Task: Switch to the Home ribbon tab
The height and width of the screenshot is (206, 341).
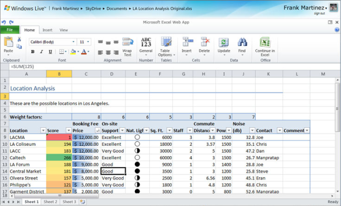Action: click(x=30, y=30)
